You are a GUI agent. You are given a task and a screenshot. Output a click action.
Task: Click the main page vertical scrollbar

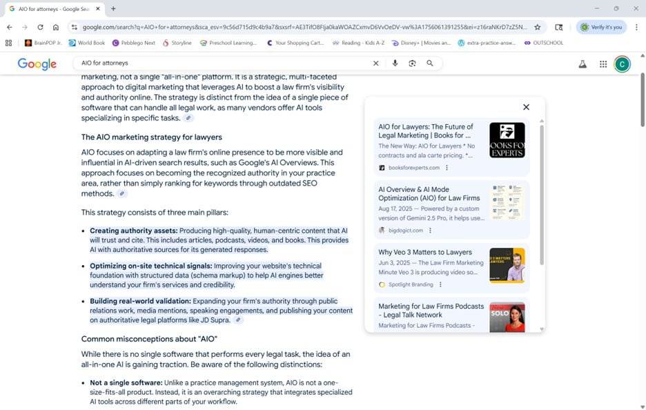coord(643,99)
